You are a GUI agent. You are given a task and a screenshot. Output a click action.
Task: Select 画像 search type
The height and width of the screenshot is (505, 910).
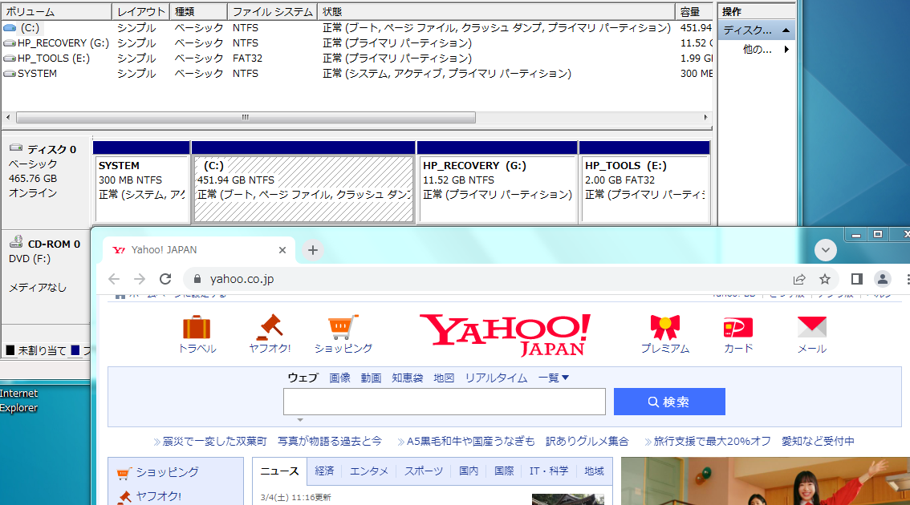point(339,378)
